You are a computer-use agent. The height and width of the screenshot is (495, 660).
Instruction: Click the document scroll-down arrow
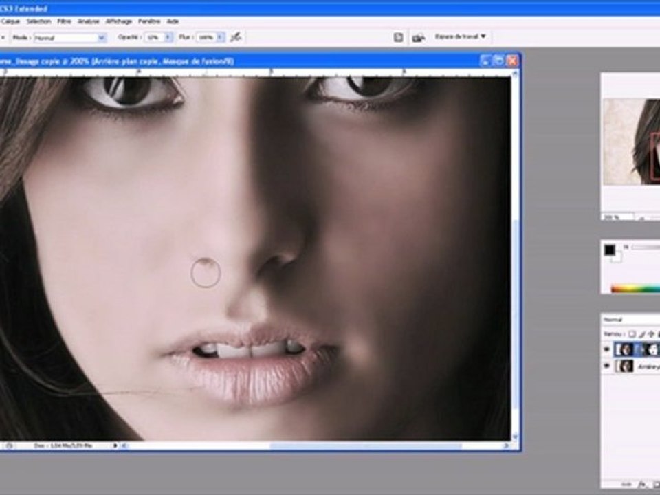coord(516,437)
